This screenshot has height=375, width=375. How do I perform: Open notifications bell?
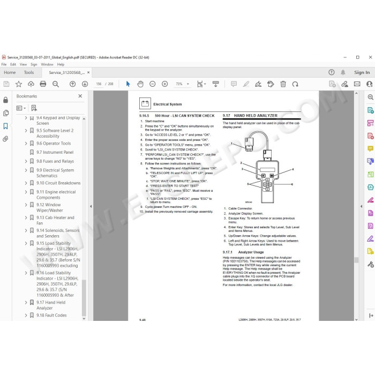[x=343, y=72]
